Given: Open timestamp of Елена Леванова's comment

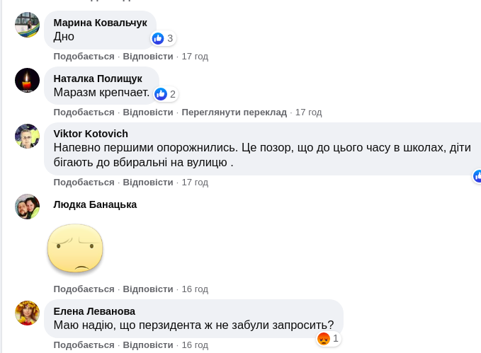Looking at the screenshot, I should pos(195,345).
